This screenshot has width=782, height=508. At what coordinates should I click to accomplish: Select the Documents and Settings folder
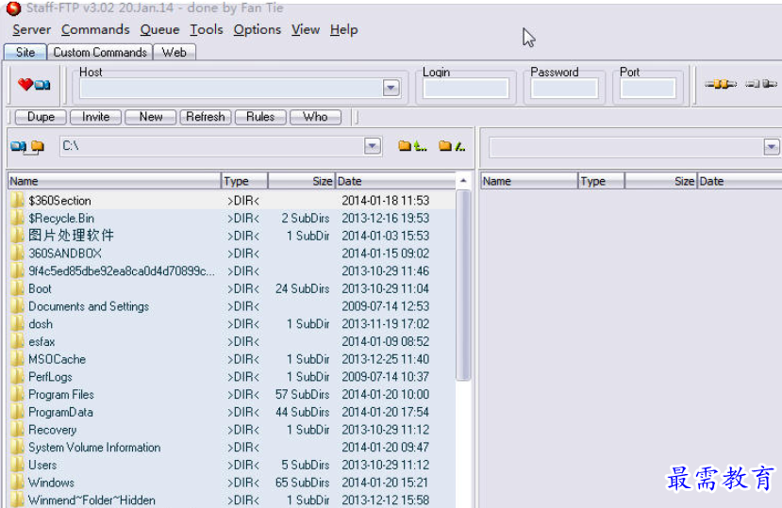[x=232, y=306]
